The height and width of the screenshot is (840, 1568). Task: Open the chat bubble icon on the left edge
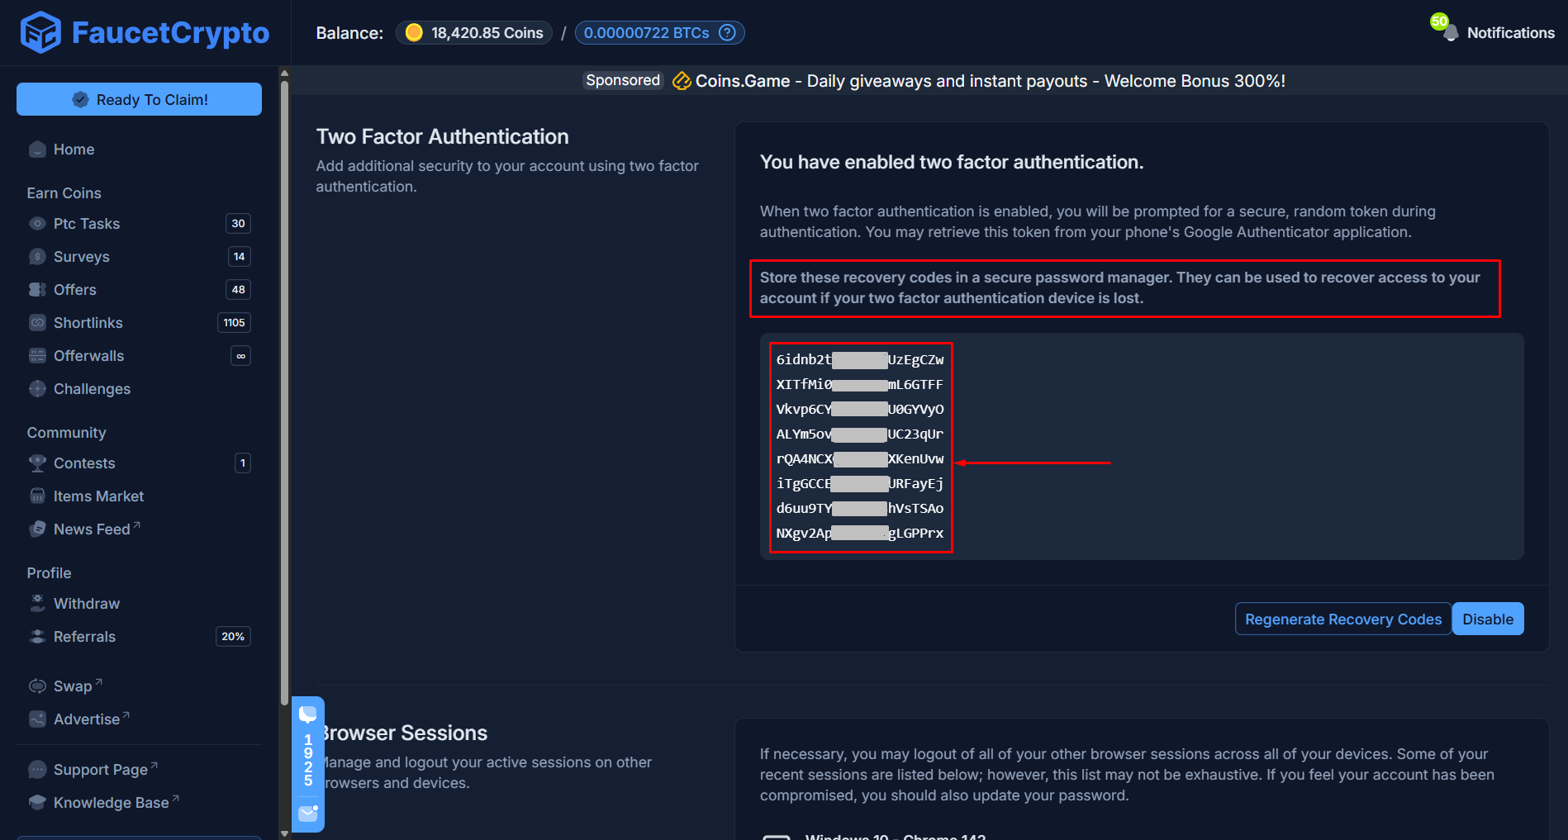pos(307,712)
